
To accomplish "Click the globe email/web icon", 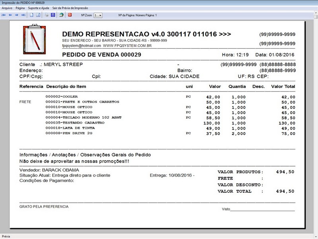I will pos(62,15).
